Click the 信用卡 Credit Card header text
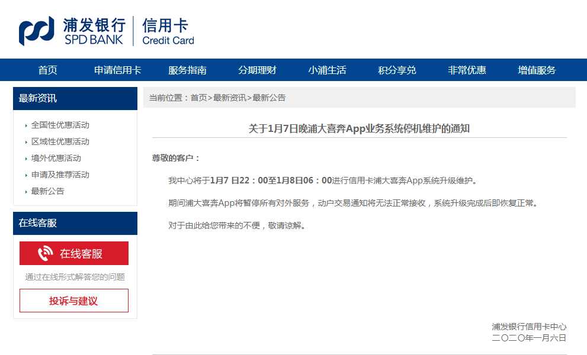 point(168,31)
